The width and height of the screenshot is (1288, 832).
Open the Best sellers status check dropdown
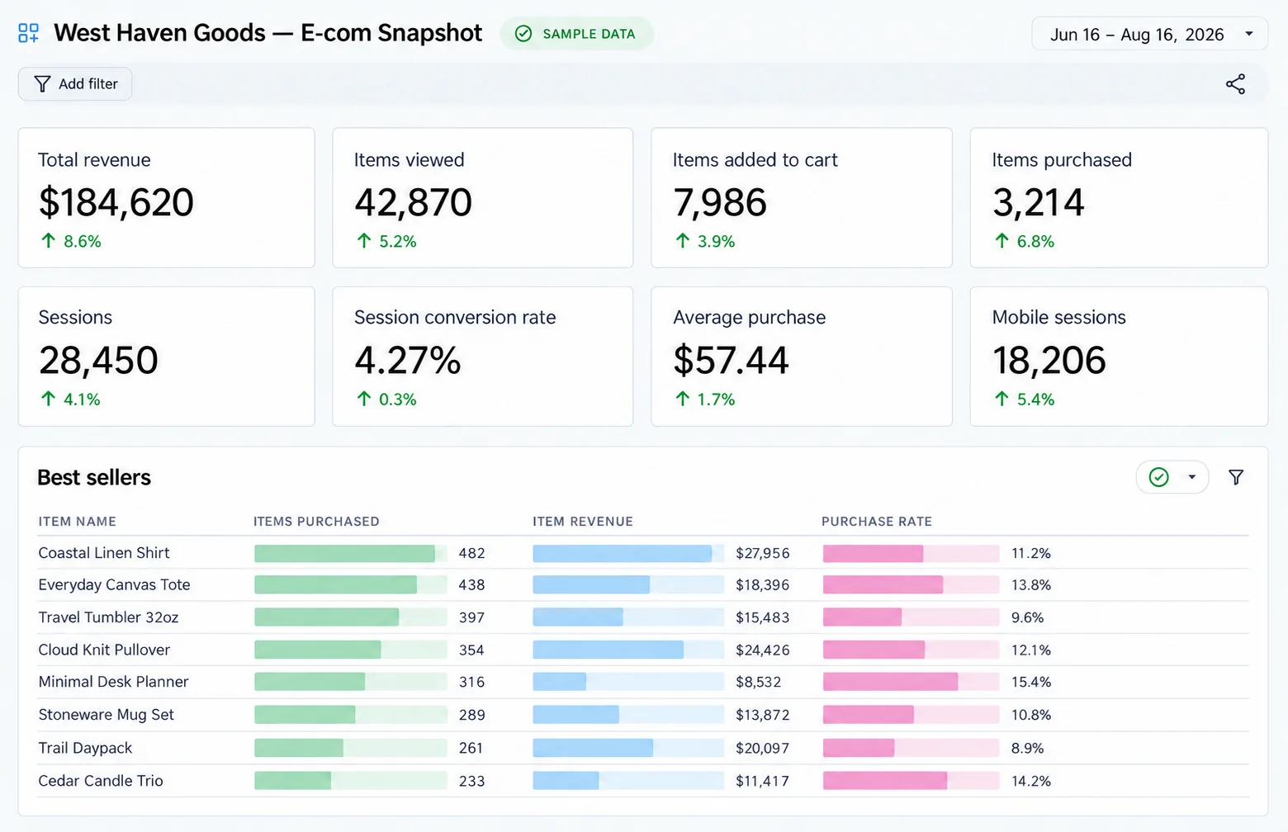pos(1172,477)
